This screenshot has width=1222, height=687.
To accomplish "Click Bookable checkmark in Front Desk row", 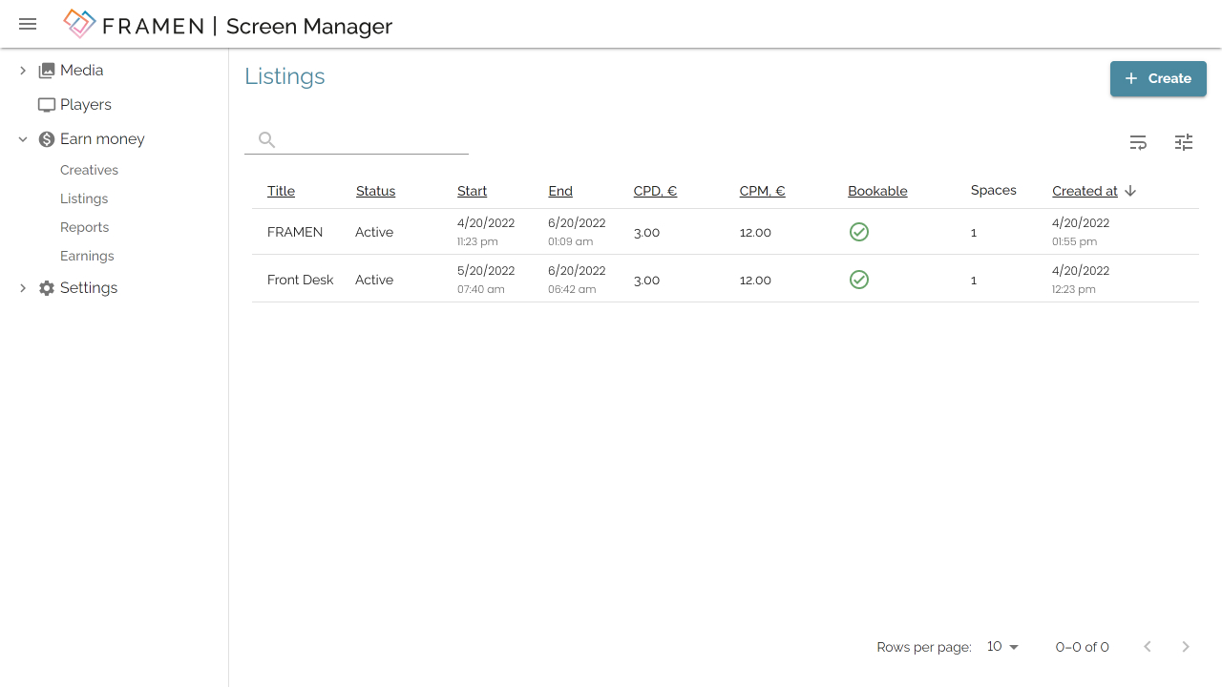I will click(859, 280).
